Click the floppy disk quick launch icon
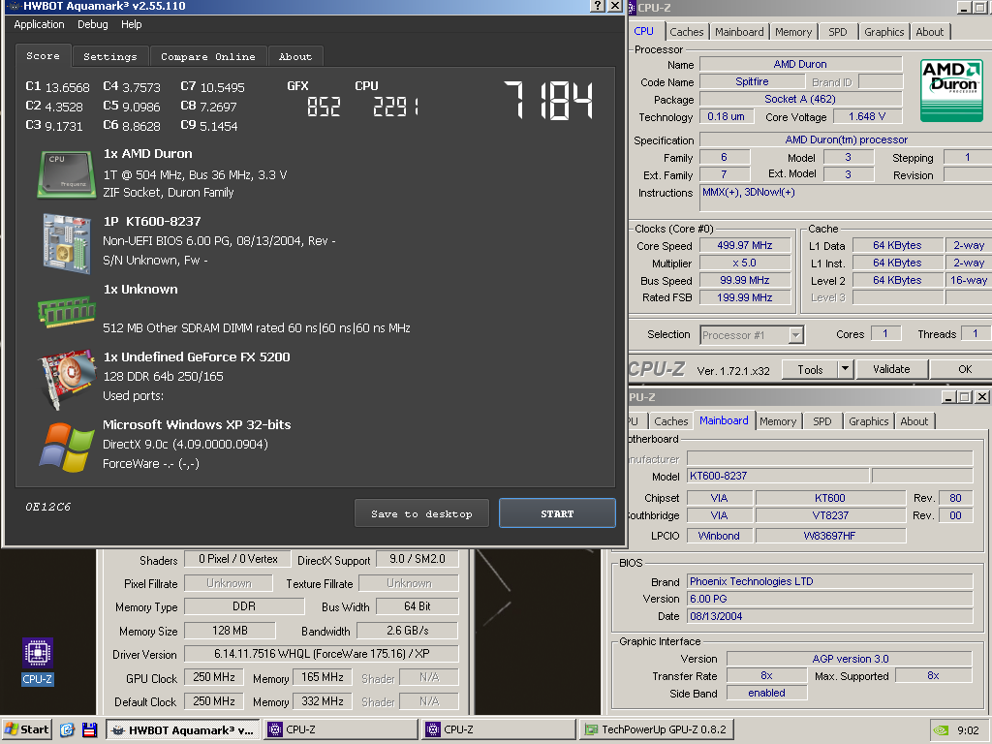 tap(89, 729)
